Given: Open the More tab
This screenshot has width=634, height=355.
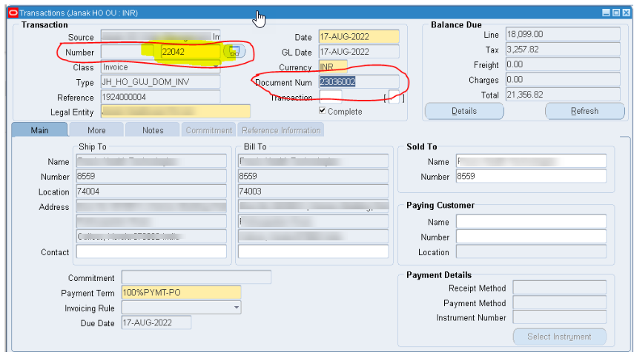Looking at the screenshot, I should (x=96, y=130).
